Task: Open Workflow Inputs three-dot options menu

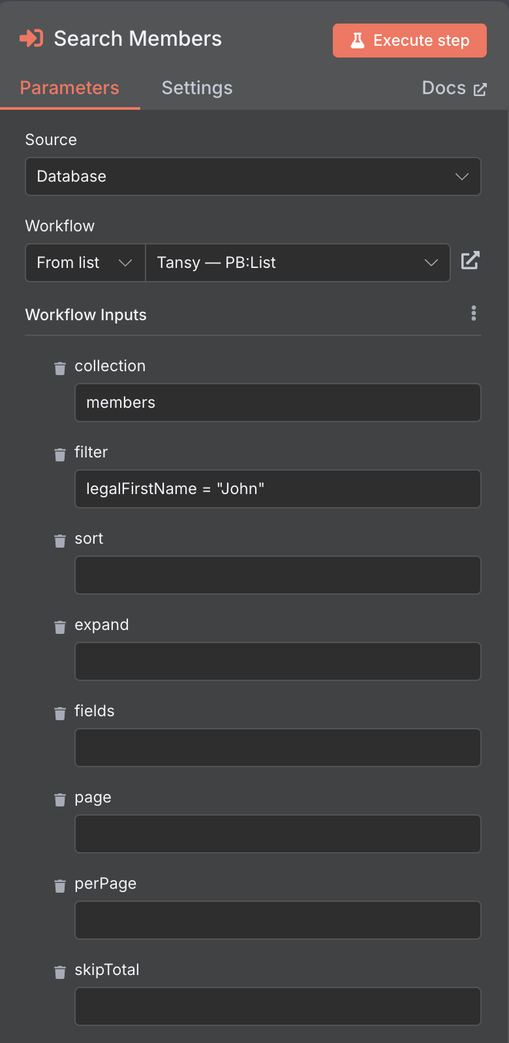Action: tap(474, 314)
